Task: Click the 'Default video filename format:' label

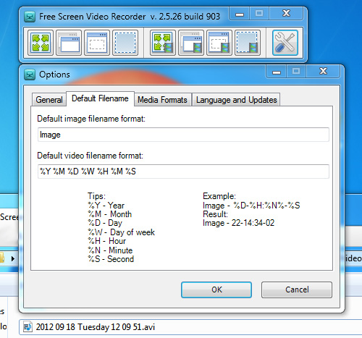Action: click(90, 156)
